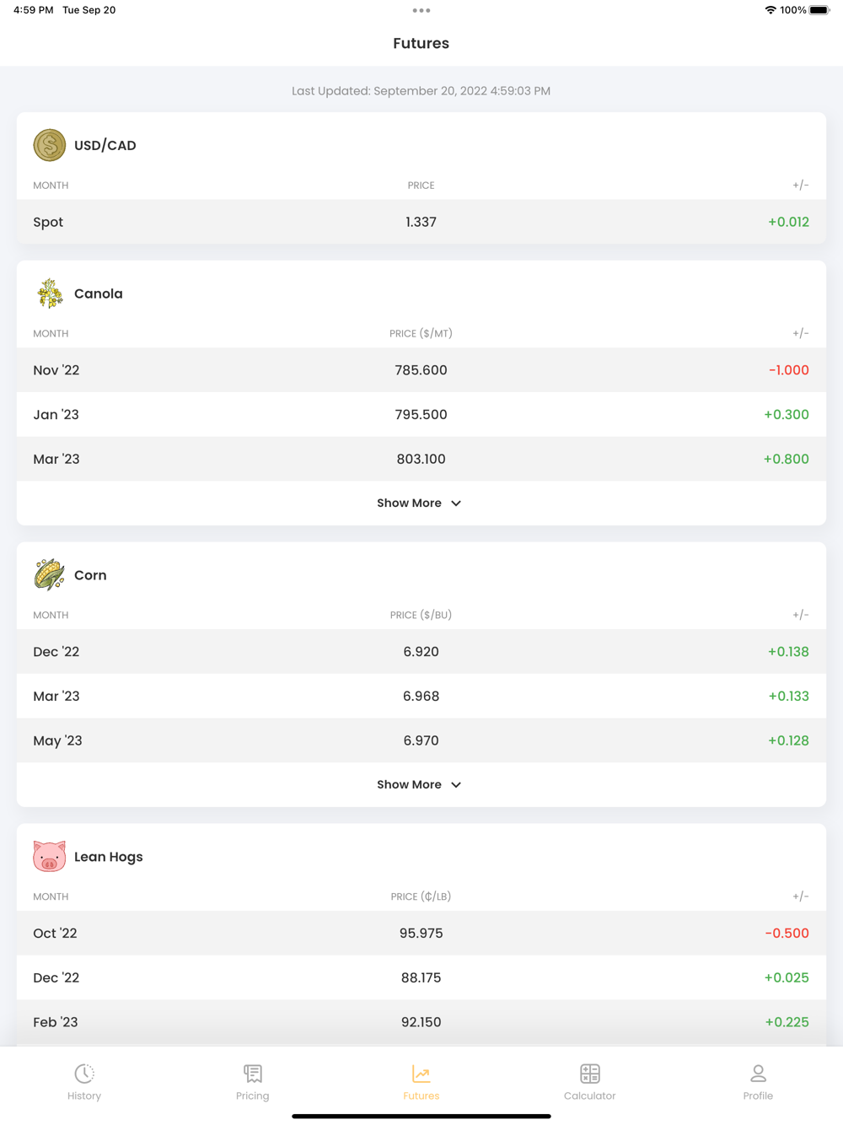
Task: Open the History tab
Action: click(x=84, y=1082)
